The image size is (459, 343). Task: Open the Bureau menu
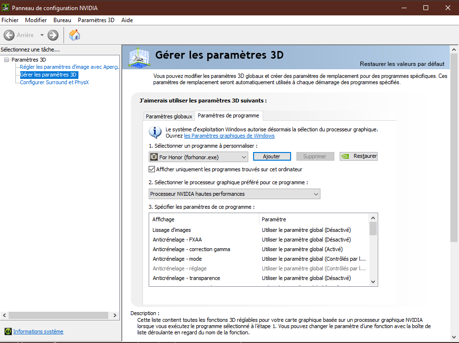pos(62,20)
